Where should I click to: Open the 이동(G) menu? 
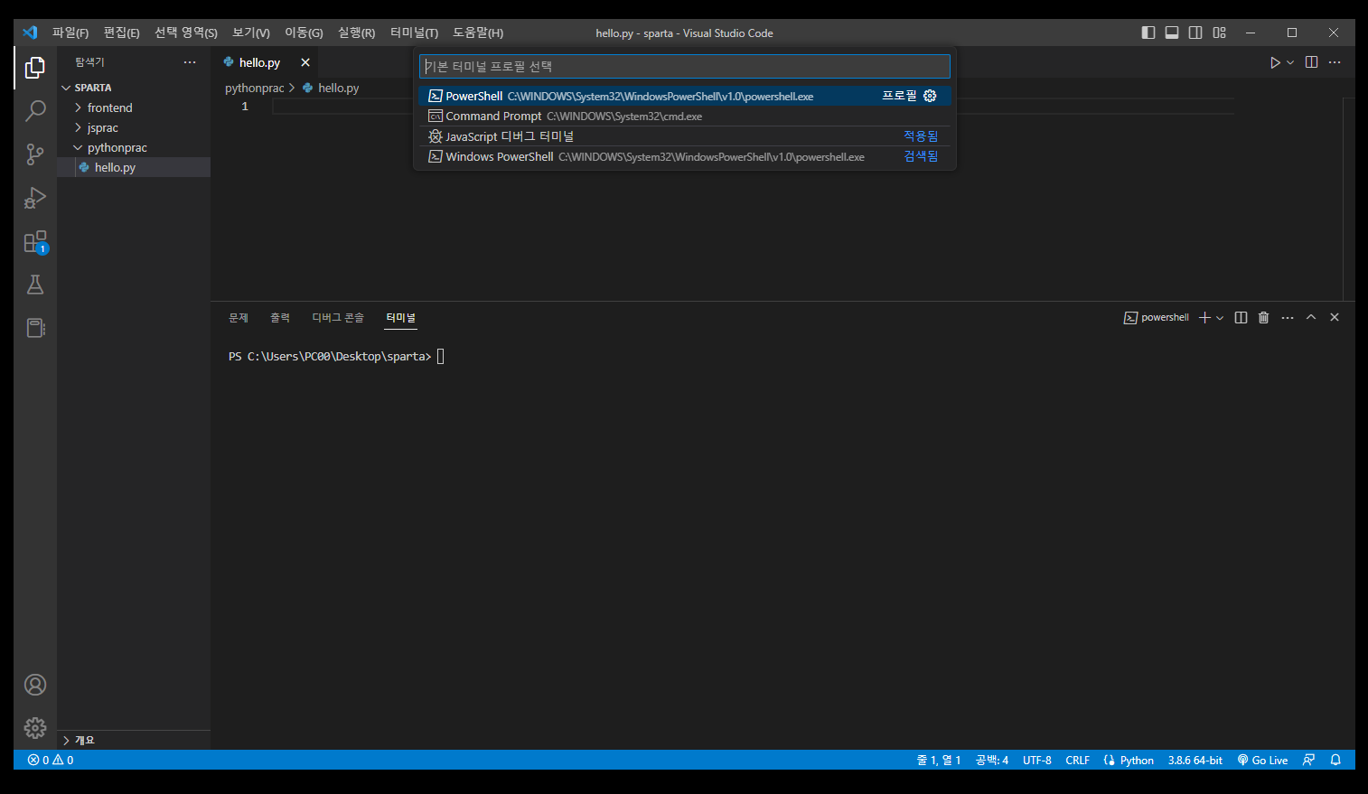(x=304, y=33)
